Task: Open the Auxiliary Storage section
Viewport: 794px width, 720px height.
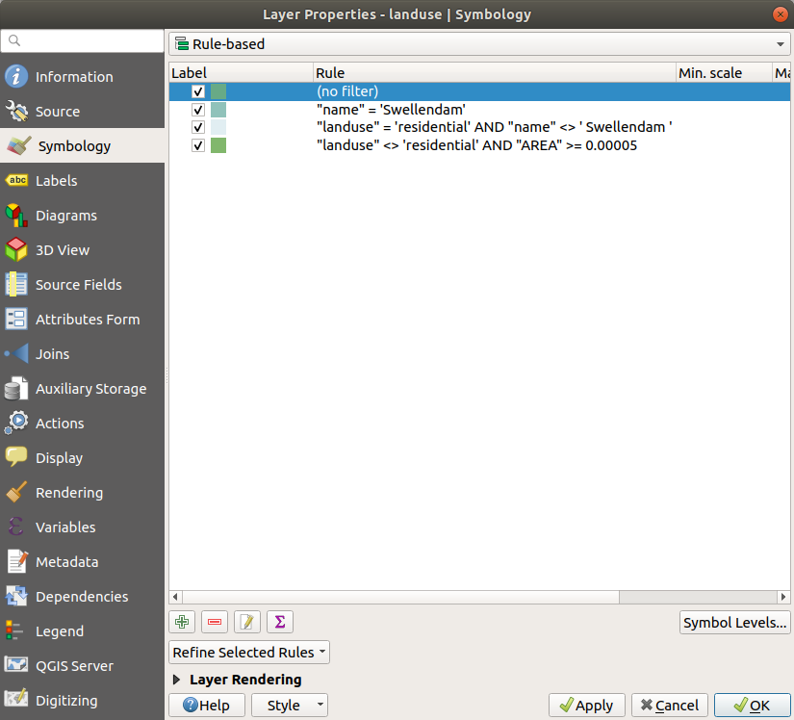Action: 90,389
